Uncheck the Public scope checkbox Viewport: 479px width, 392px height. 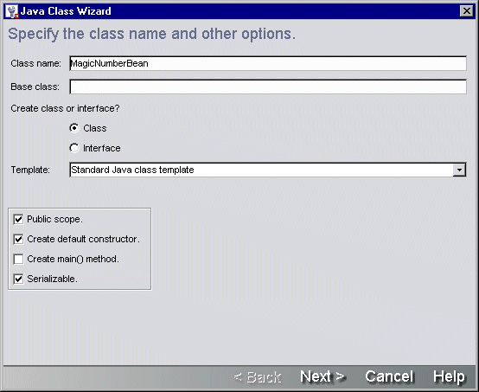(x=19, y=219)
